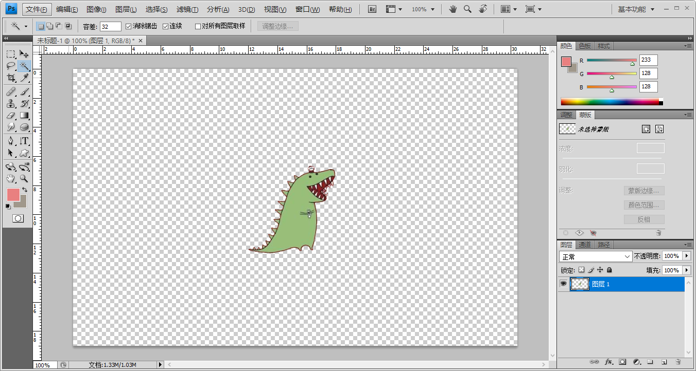Click the foreground color swatch in toolbox

(13, 195)
